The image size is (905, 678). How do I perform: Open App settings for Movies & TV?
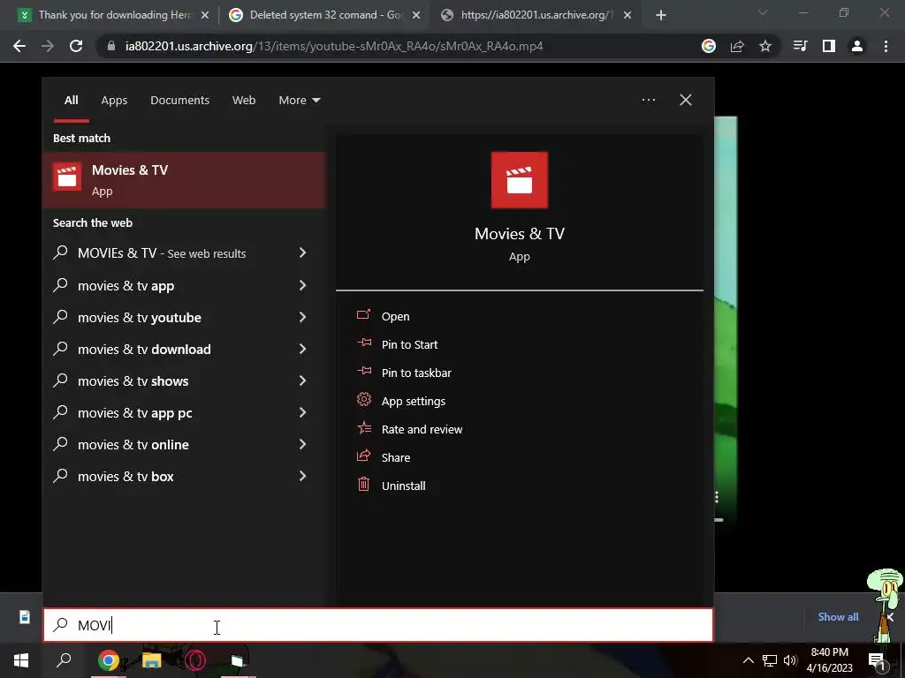tap(414, 402)
